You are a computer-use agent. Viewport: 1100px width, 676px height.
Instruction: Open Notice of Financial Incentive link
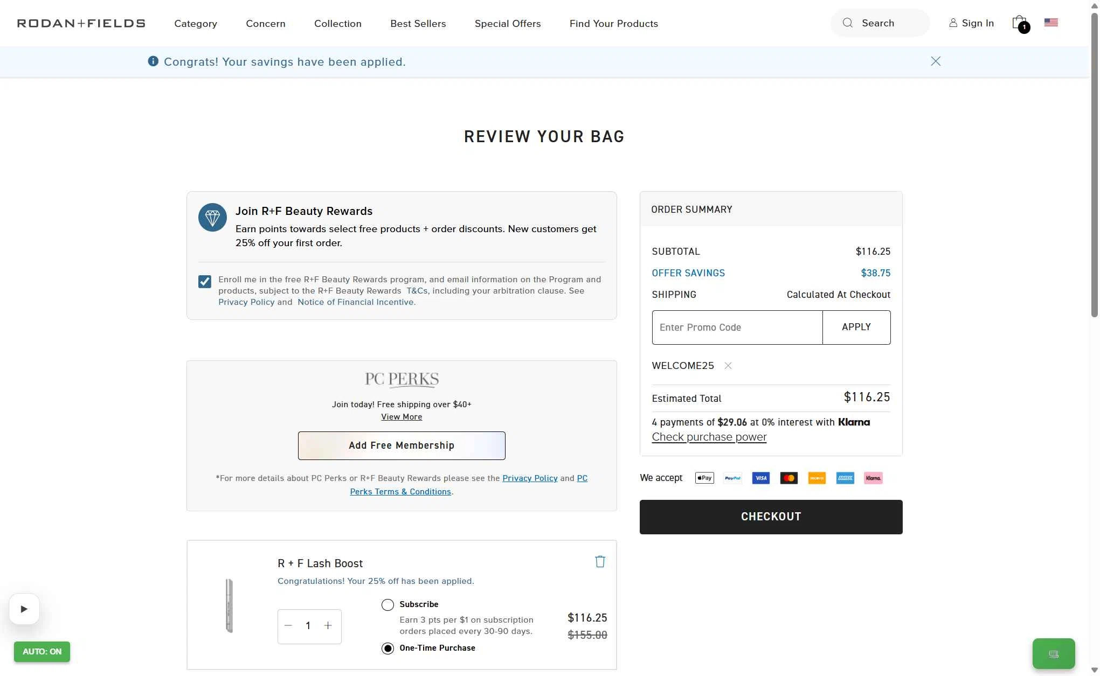(356, 302)
